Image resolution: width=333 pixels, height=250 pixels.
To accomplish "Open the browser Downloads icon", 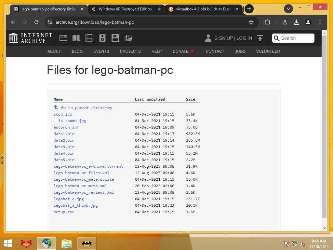I will tap(297, 22).
